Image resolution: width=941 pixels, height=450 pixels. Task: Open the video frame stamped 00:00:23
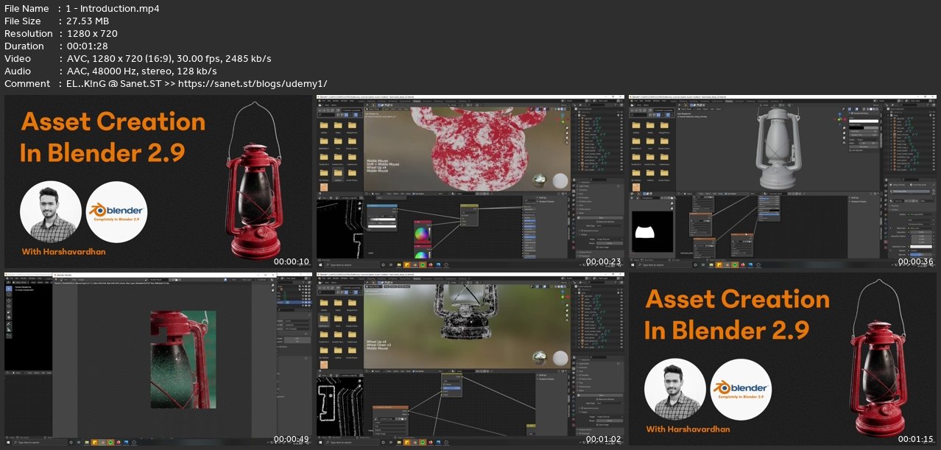pyautogui.click(x=470, y=181)
